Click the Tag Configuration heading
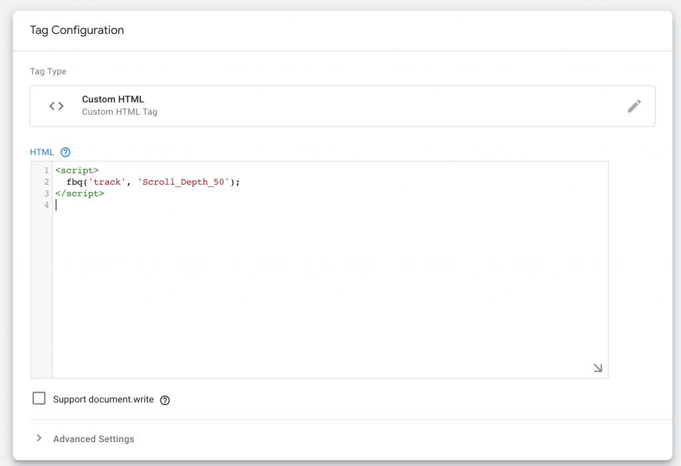 click(x=77, y=31)
